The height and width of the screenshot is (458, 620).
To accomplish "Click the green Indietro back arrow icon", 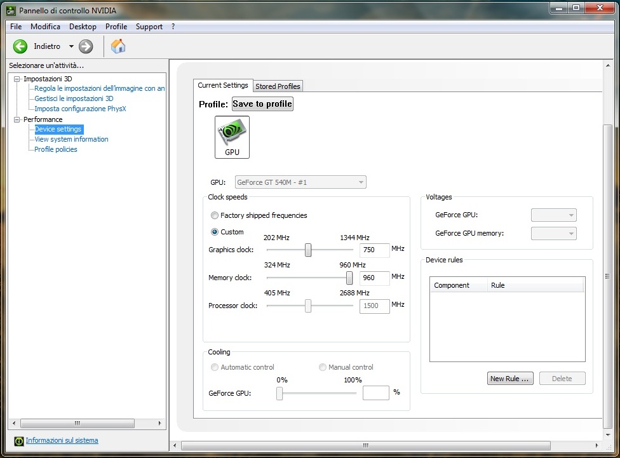I will point(20,46).
